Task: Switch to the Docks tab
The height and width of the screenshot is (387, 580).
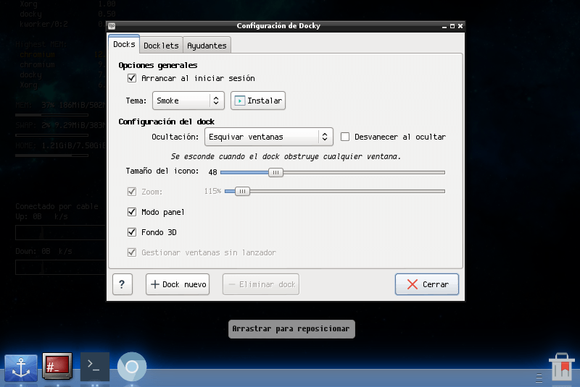Action: pyautogui.click(x=124, y=44)
